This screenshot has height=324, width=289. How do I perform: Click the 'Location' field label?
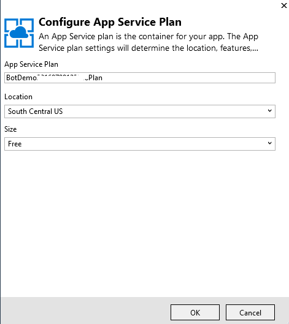pos(18,97)
